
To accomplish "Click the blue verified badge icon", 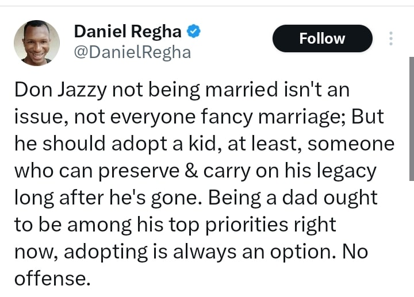I will (194, 32).
